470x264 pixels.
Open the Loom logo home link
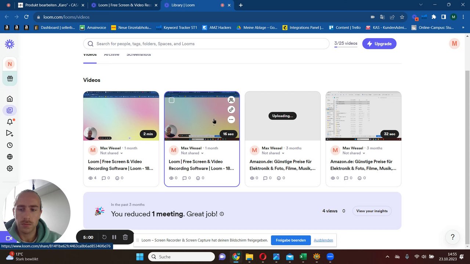tap(10, 44)
